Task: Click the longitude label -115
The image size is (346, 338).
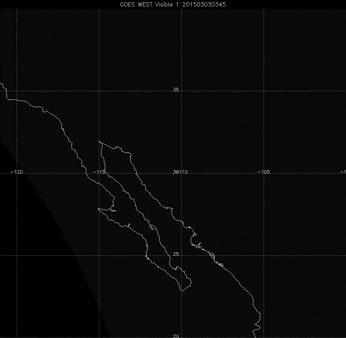Action: pos(99,172)
